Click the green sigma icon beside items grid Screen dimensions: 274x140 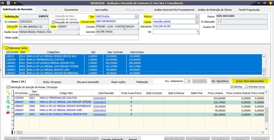[x=8, y=97]
